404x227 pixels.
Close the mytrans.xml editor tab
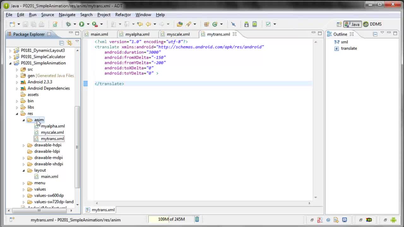coord(235,34)
